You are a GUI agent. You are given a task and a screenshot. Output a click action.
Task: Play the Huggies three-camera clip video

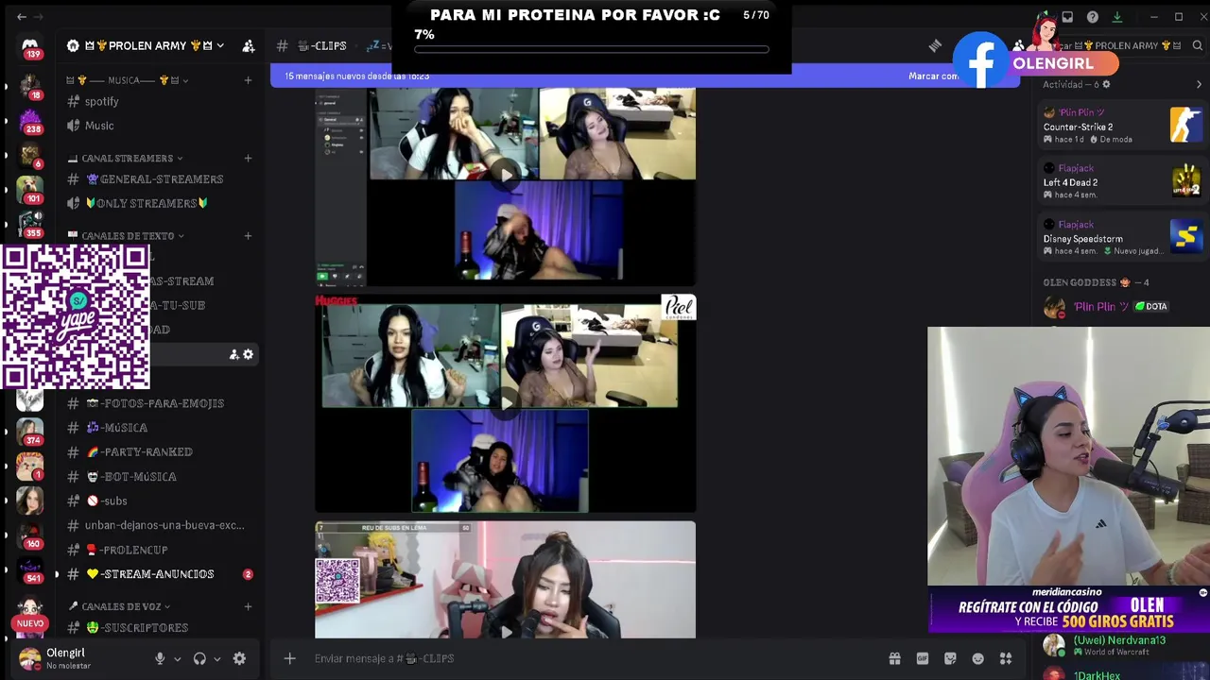point(507,403)
